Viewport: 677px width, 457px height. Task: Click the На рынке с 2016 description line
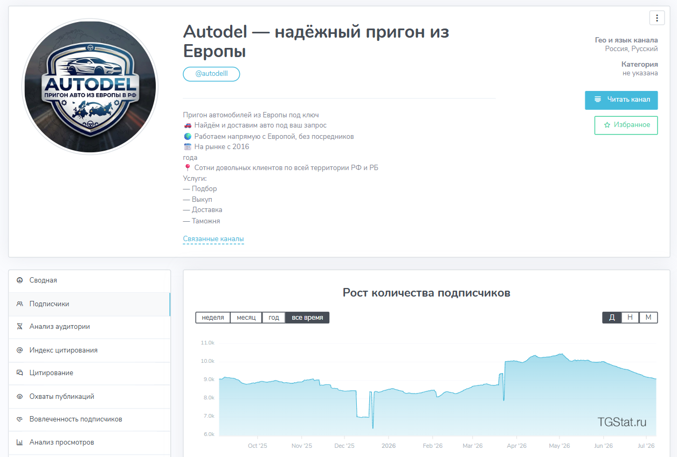pos(222,147)
